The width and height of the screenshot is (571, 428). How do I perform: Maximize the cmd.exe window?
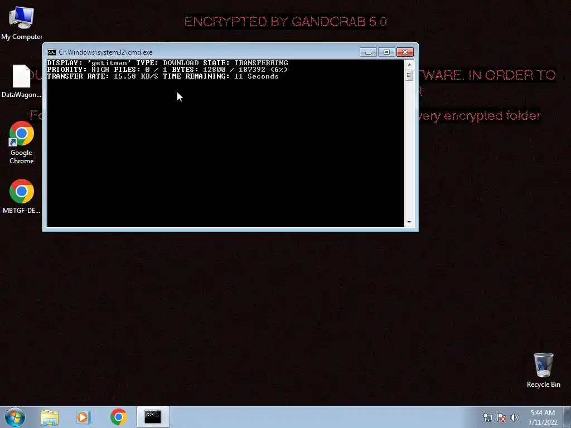386,52
